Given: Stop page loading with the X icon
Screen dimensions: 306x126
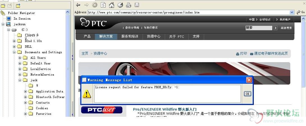Looking at the screenshot, I should point(95,5).
